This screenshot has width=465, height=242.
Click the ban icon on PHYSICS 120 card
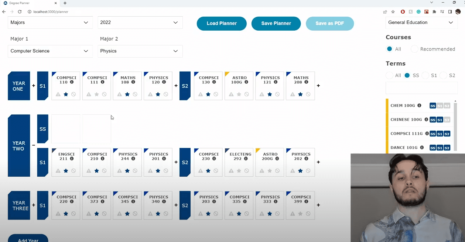point(166,94)
